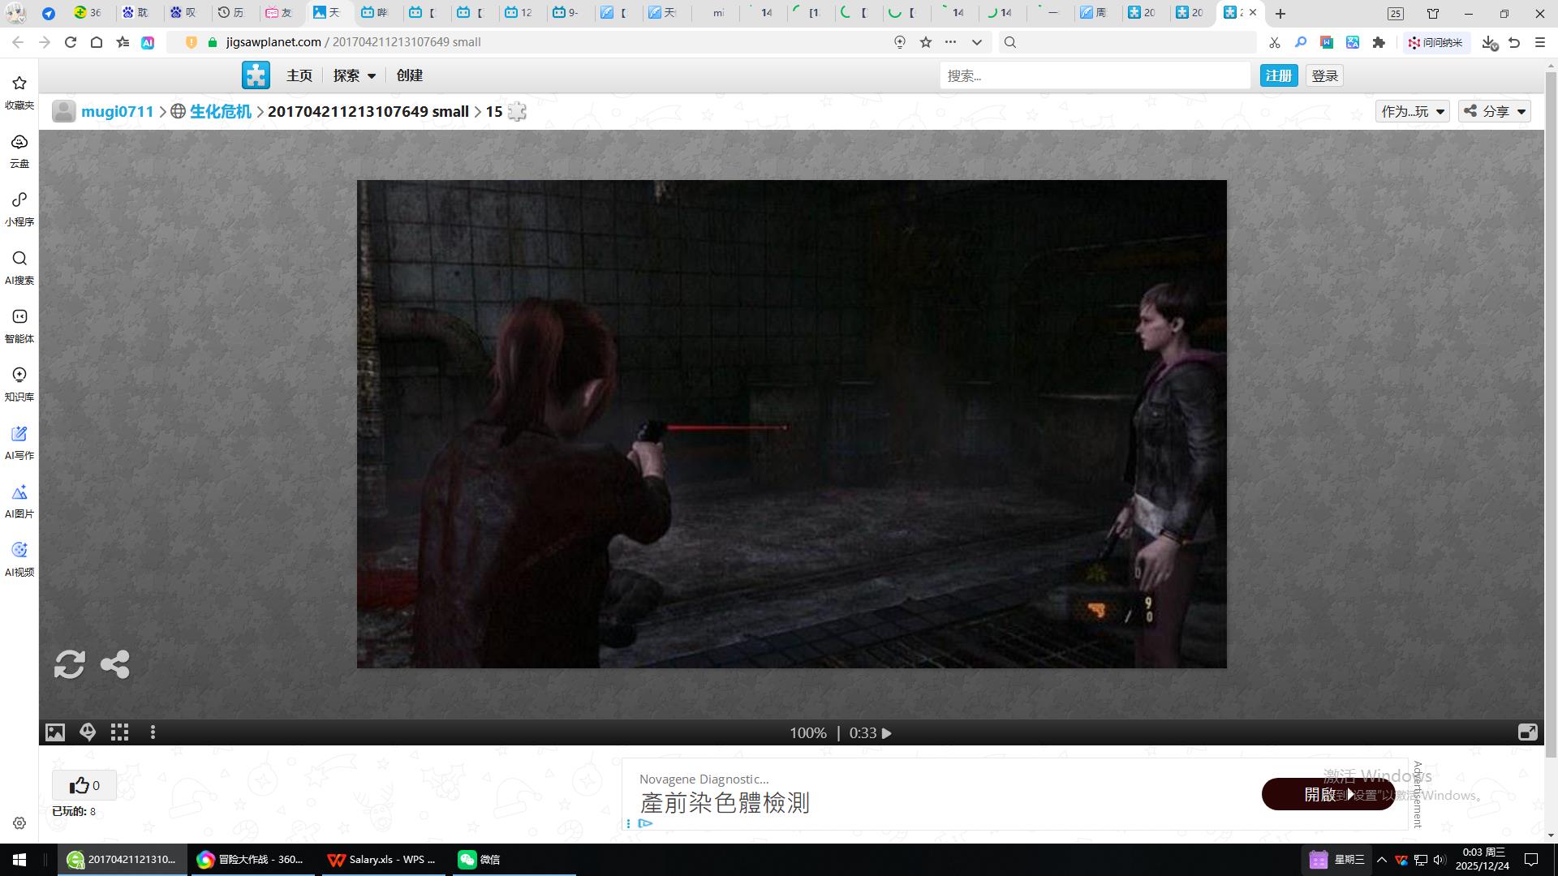The width and height of the screenshot is (1558, 876).
Task: Resume the puzzle timer play button
Action: pyautogui.click(x=887, y=733)
